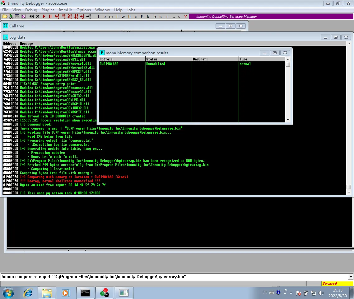Open the Help menu
The height and width of the screenshot is (299, 354).
pos(118,10)
